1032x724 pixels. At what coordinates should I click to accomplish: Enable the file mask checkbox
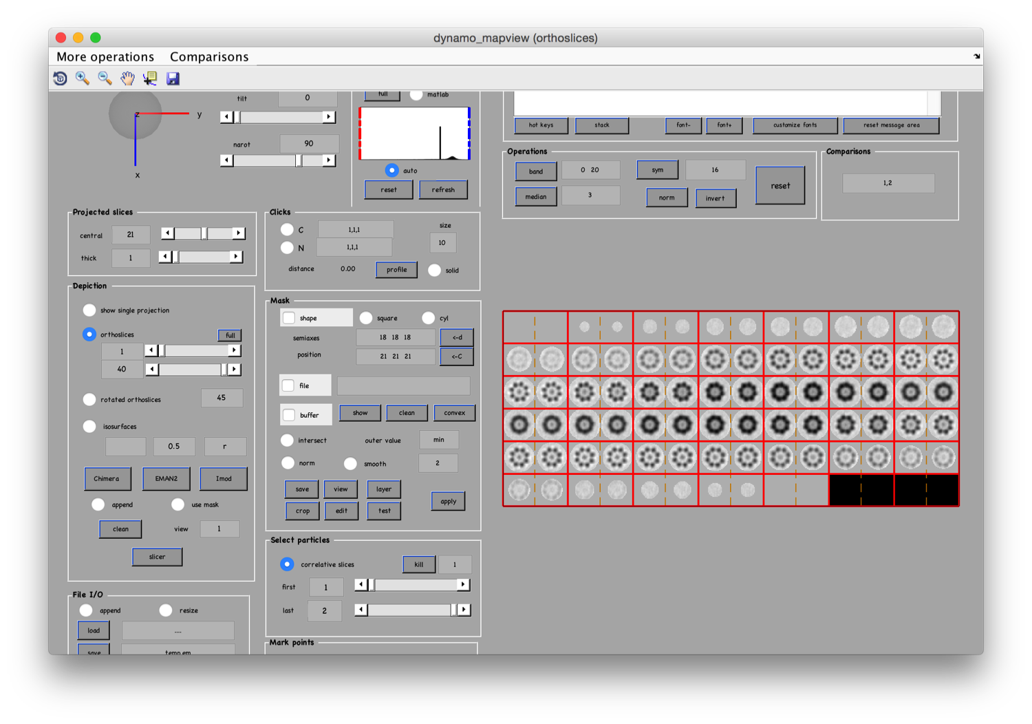tap(288, 385)
